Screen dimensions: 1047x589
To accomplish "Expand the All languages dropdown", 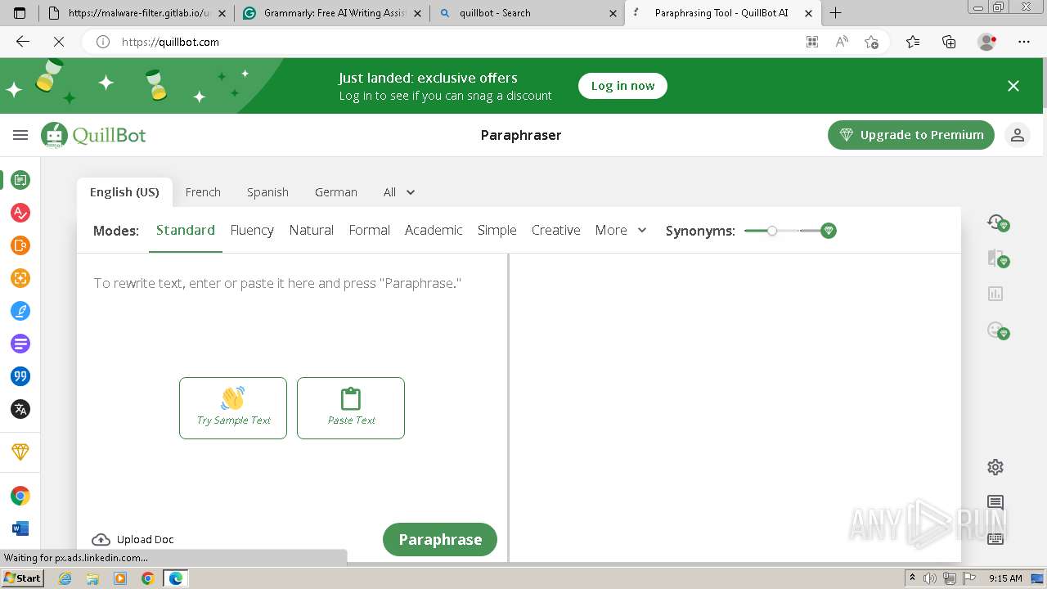I will [x=399, y=192].
